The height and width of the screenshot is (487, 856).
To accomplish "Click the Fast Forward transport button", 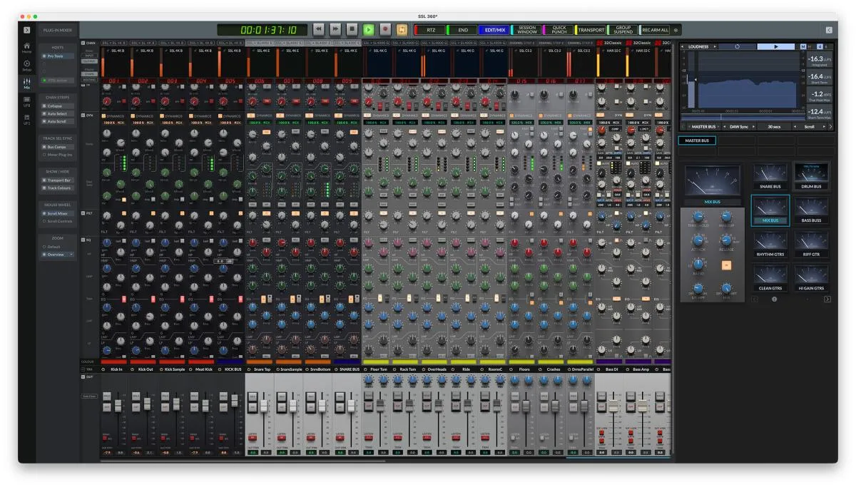I will [334, 29].
